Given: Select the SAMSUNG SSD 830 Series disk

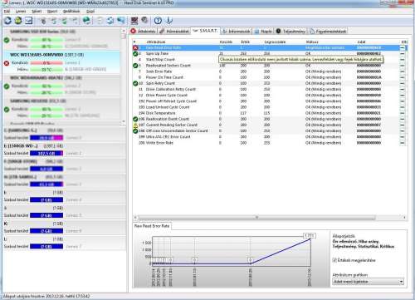Looking at the screenshot, I should (x=61, y=39).
